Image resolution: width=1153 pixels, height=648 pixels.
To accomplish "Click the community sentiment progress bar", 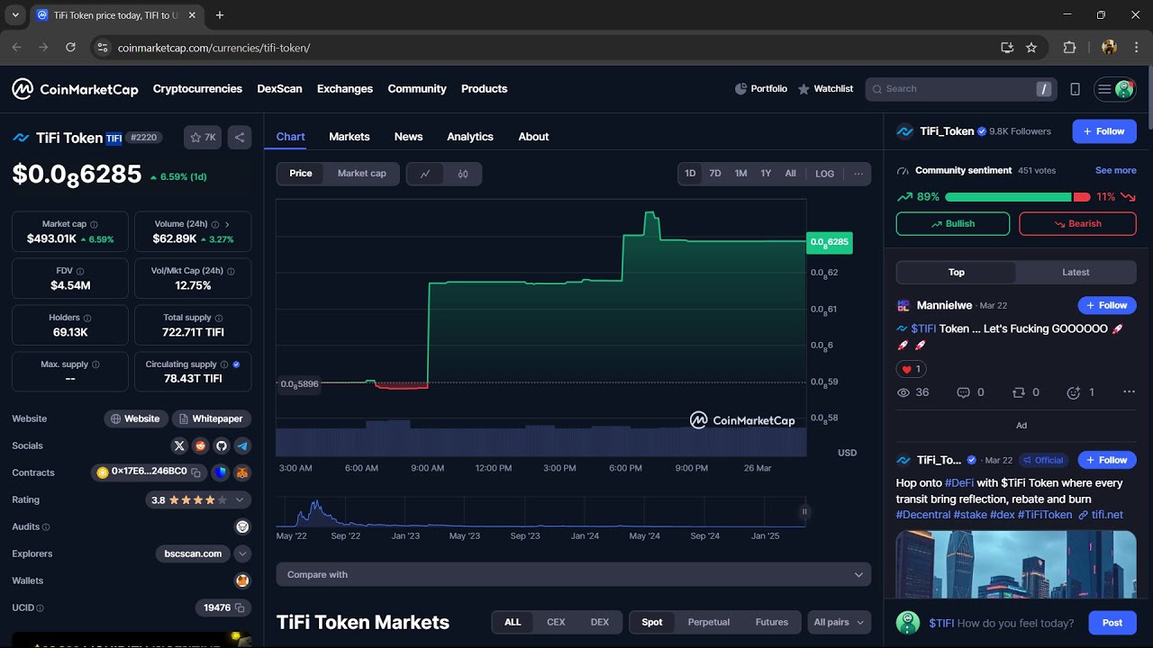I will tap(1017, 197).
